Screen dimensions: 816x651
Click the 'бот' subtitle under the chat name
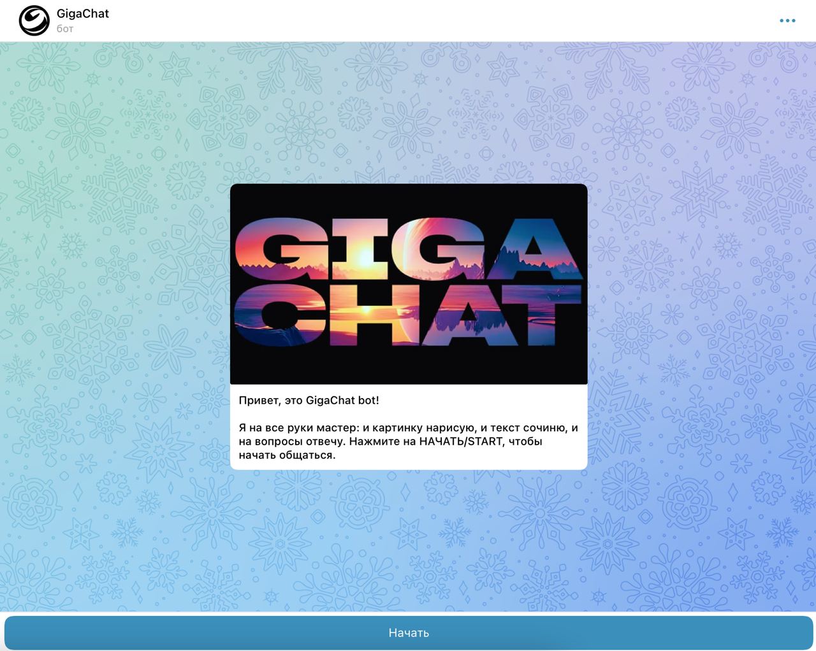pos(65,29)
